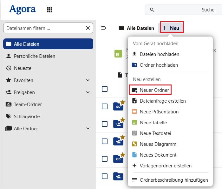This screenshot has height=189, width=222.
Task: Click the search magnifier icon
Action: [x=152, y=10]
